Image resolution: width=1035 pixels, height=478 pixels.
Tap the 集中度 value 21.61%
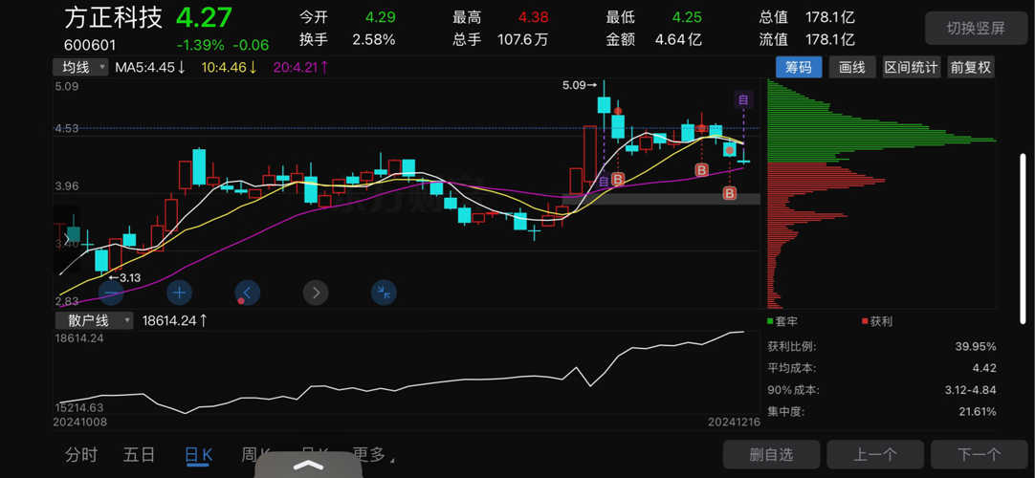[x=976, y=411]
